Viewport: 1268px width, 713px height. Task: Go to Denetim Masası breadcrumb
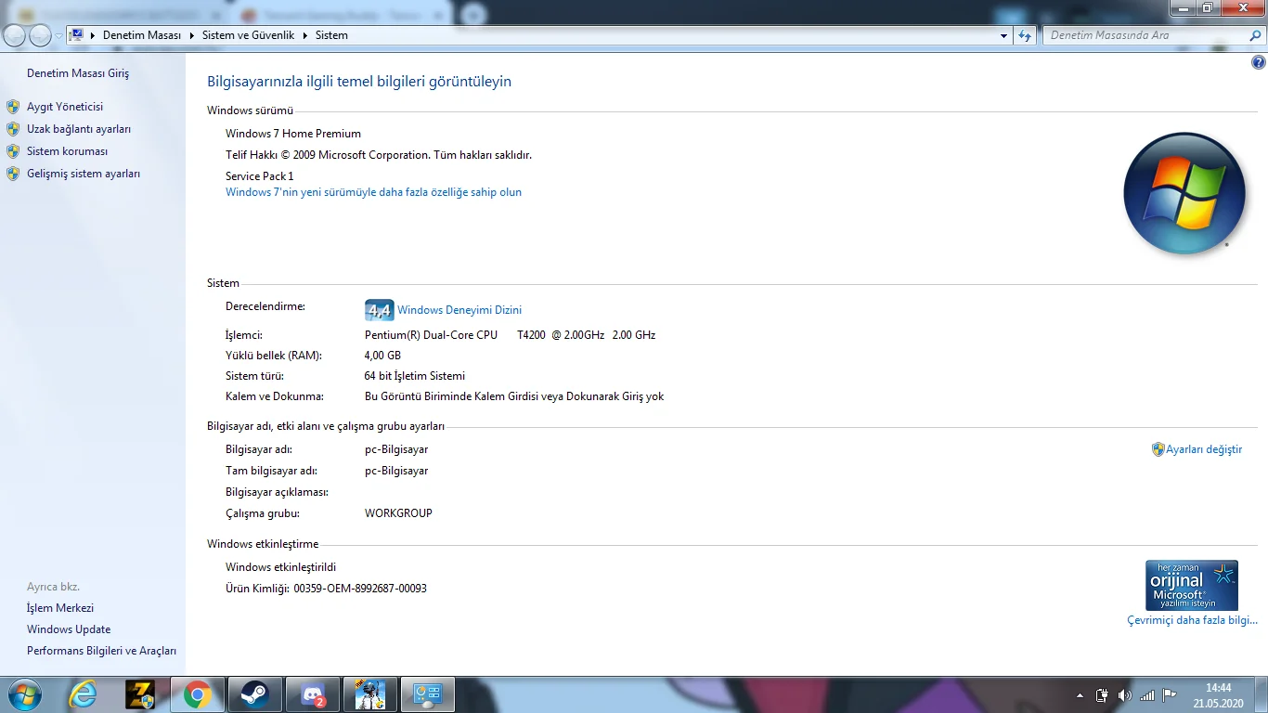141,35
